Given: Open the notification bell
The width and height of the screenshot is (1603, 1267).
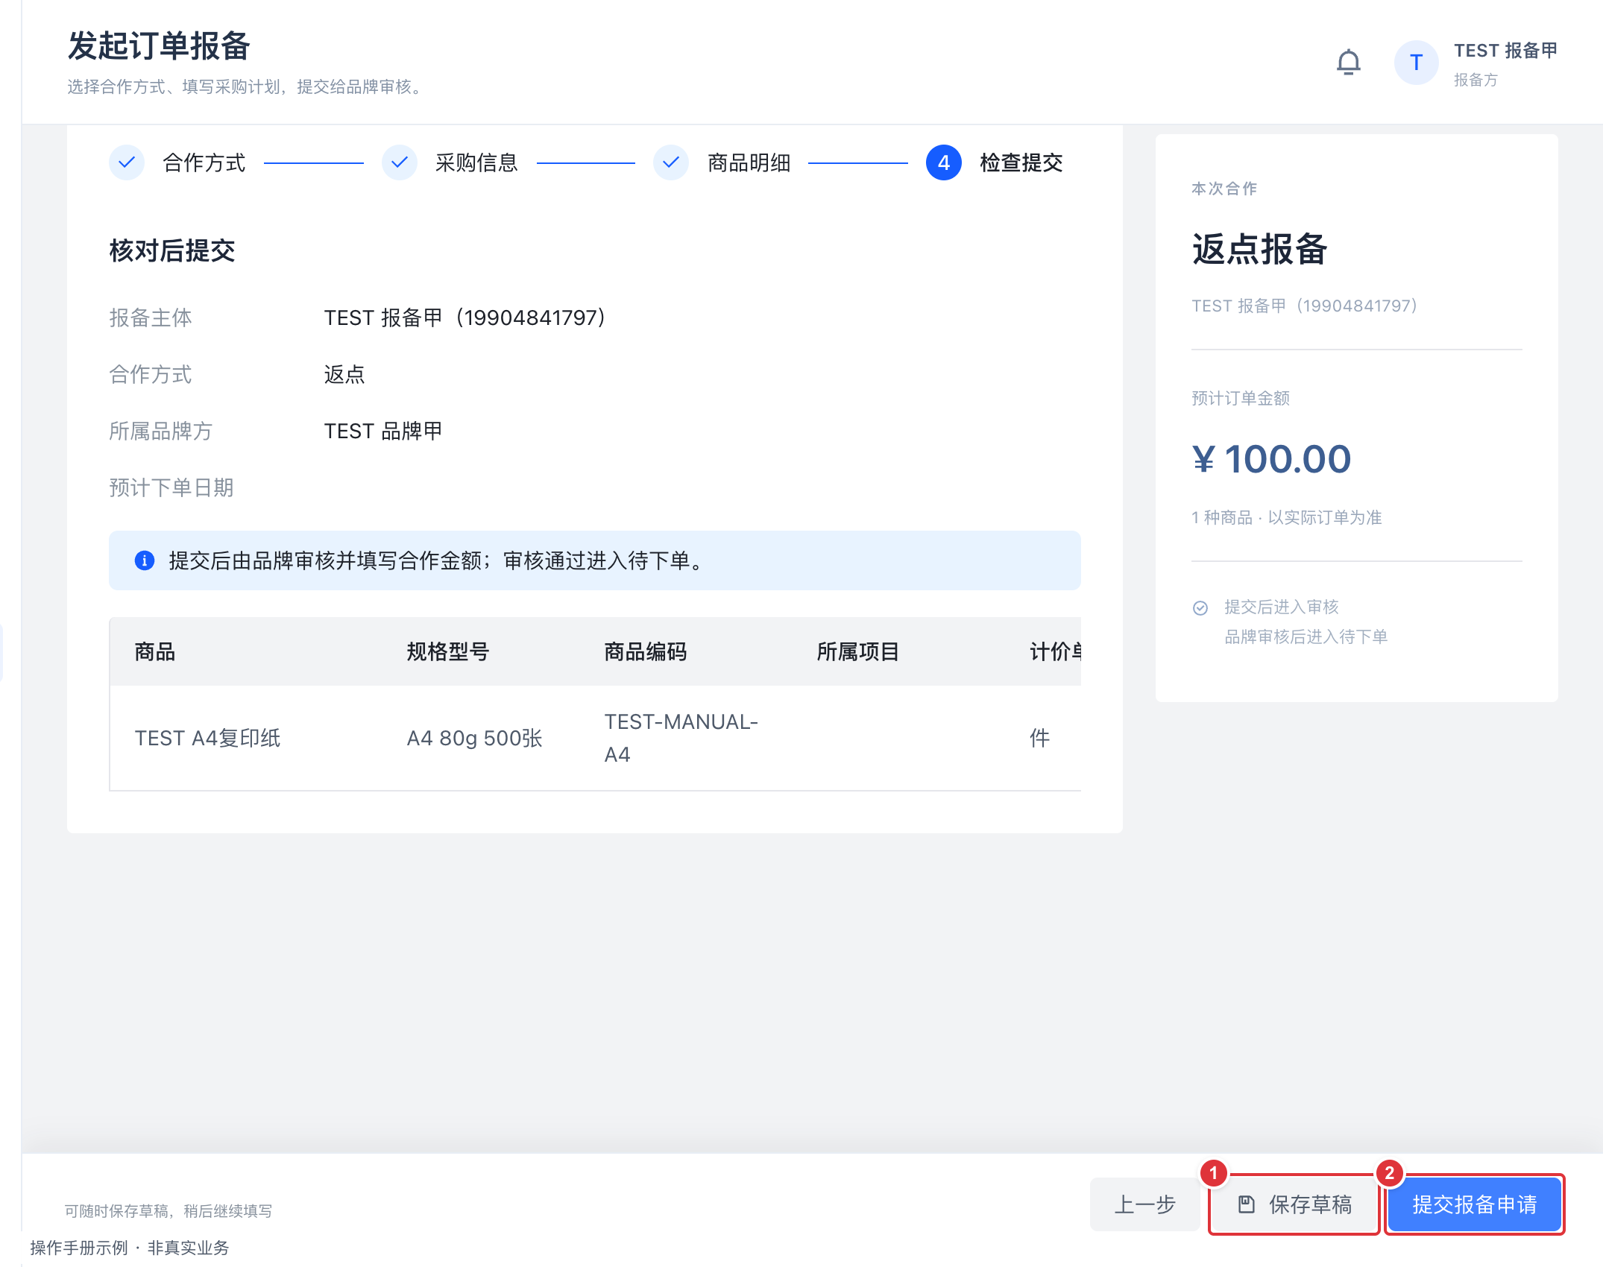Looking at the screenshot, I should point(1348,63).
